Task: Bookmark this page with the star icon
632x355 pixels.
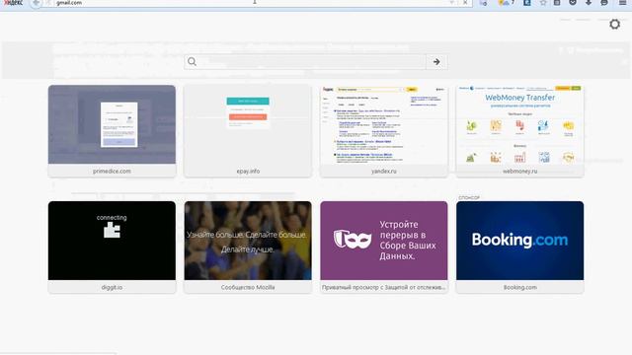Action: tap(543, 3)
